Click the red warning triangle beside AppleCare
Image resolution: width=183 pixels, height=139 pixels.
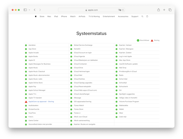pos(26,102)
